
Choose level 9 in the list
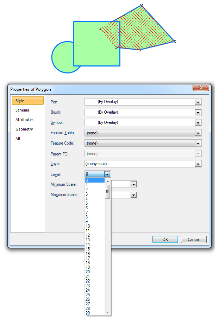pyautogui.click(x=95, y=222)
